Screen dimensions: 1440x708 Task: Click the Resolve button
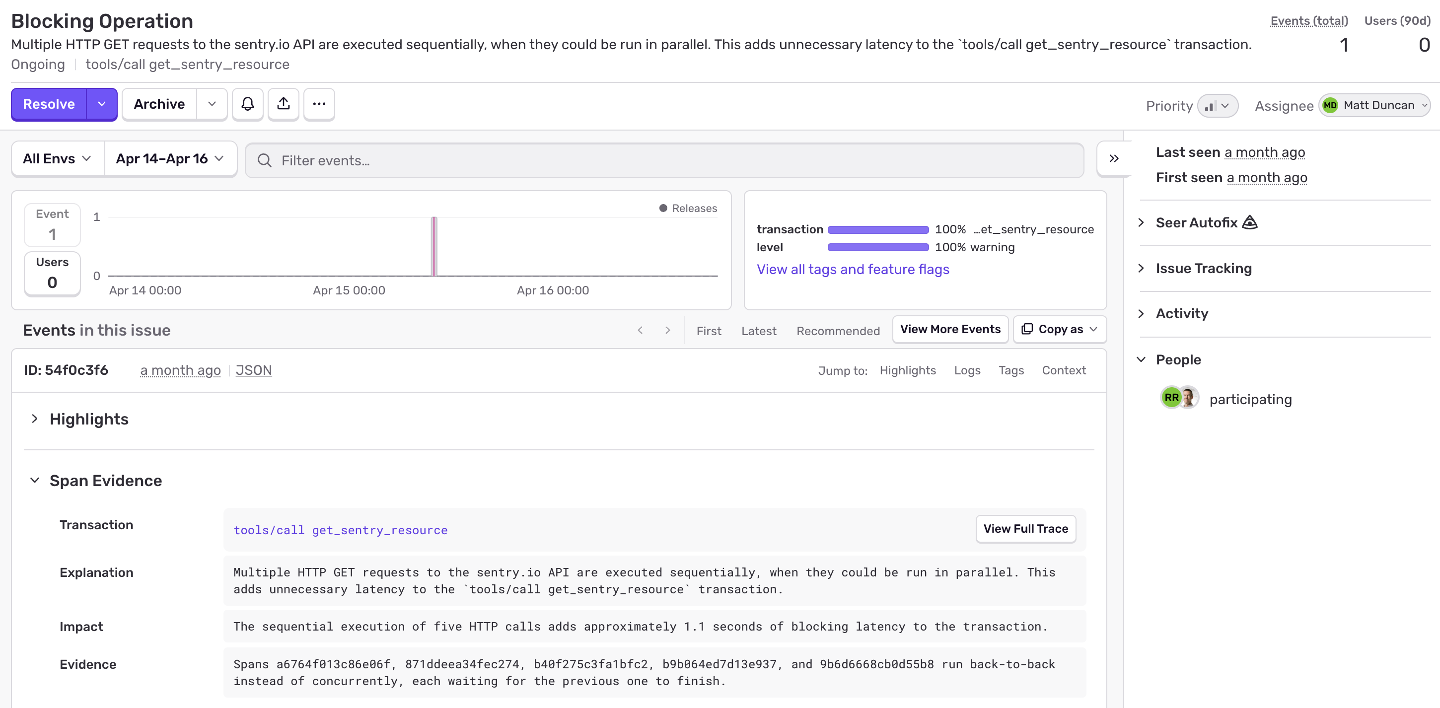point(49,104)
